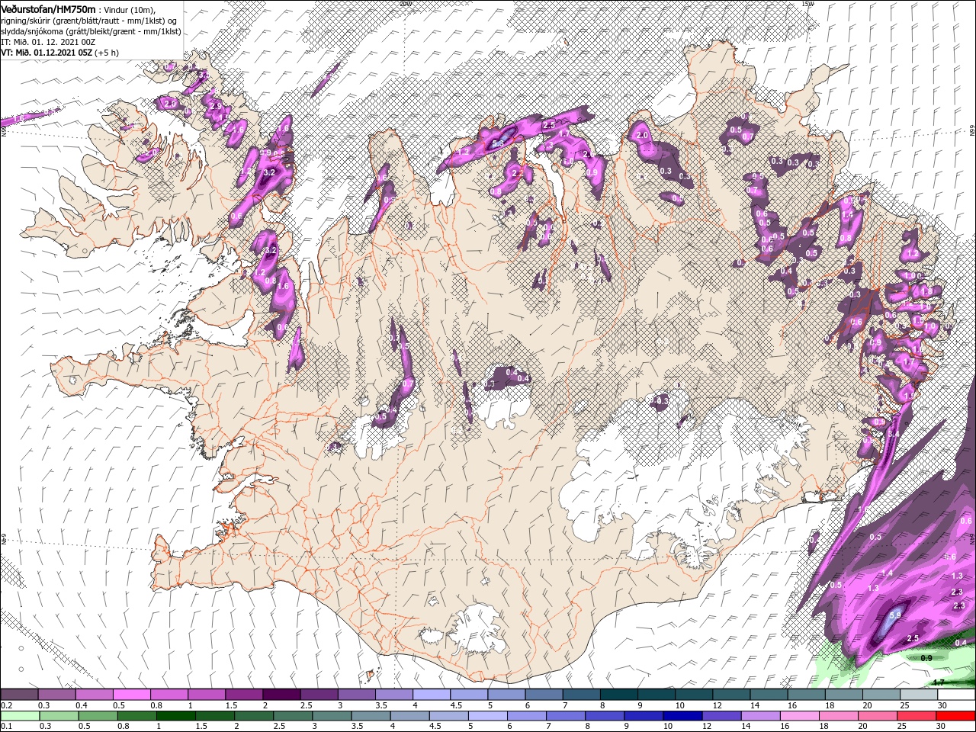Click the 'VT: Mið. 01.12.2021 05Z (+5 h)' line
The width and height of the screenshot is (976, 732).
(59, 53)
